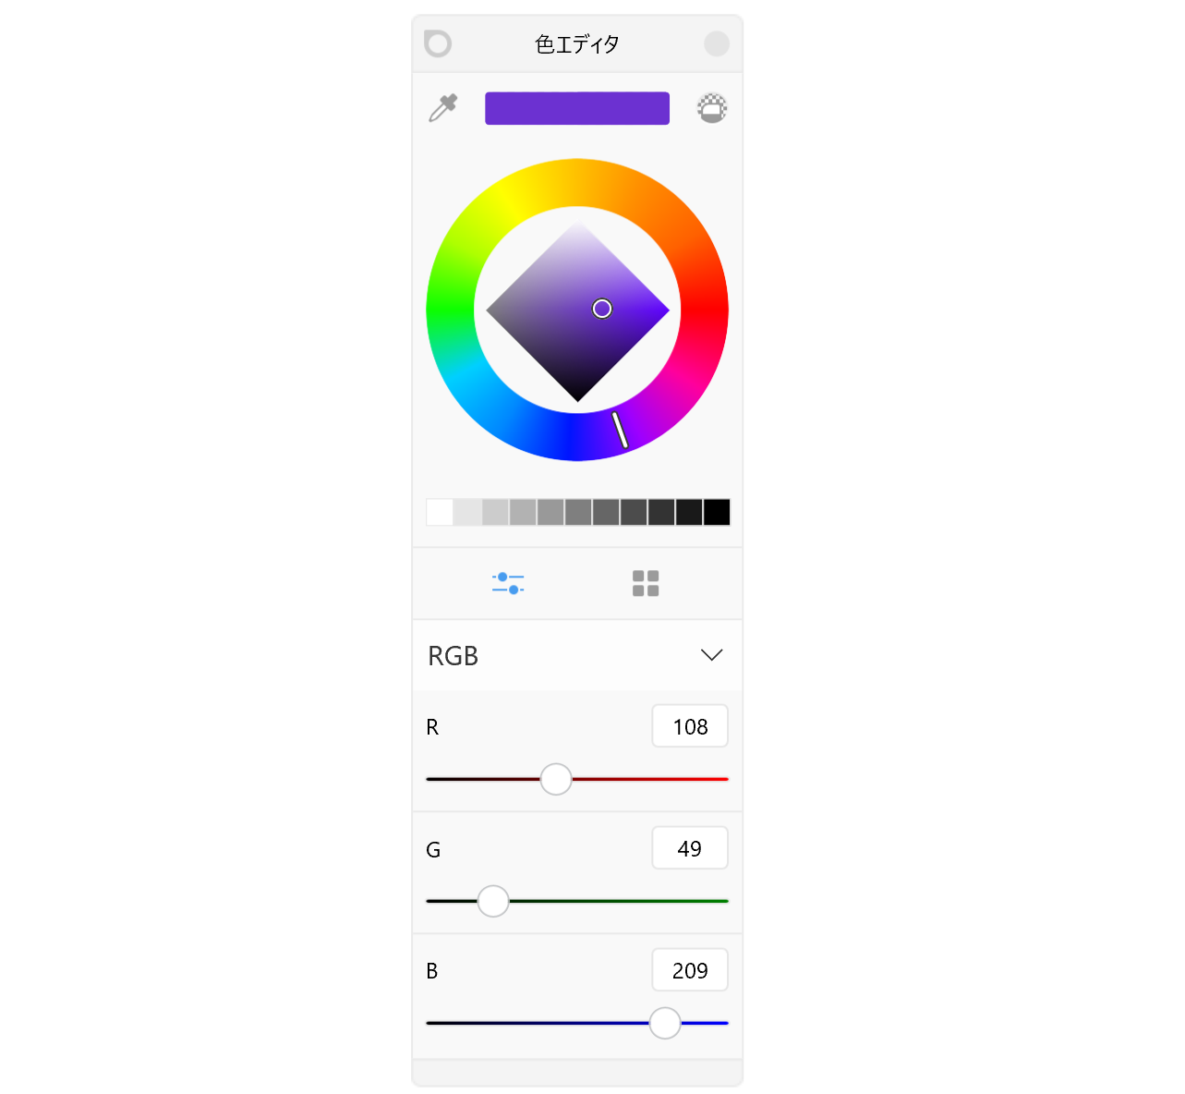
Task: Click the green channel slider handle
Action: coord(493,901)
